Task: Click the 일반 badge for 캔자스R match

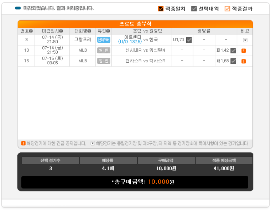Action: pyautogui.click(x=104, y=61)
